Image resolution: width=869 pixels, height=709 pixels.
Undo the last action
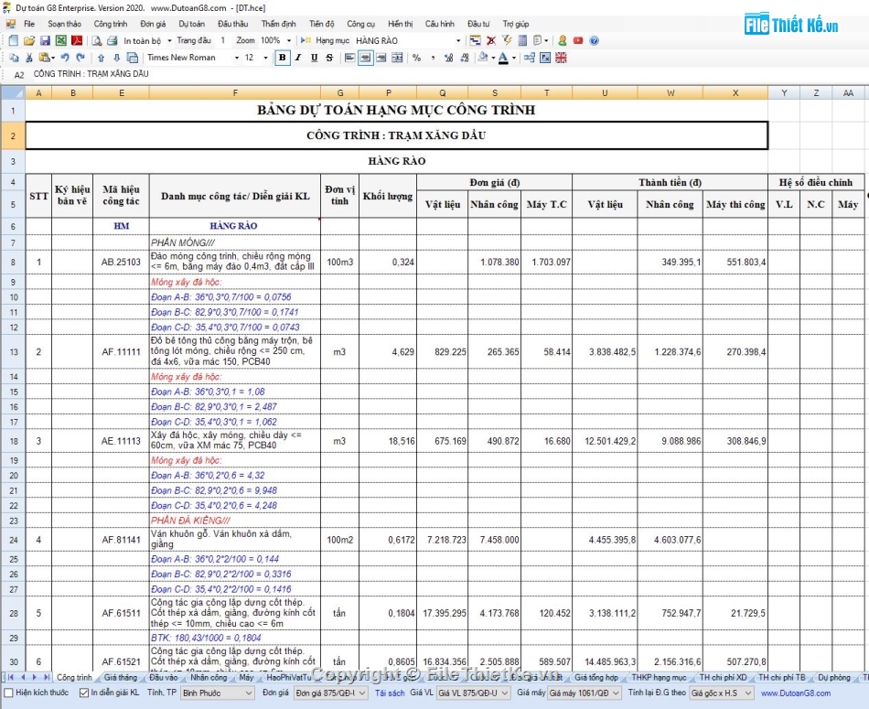[x=65, y=58]
